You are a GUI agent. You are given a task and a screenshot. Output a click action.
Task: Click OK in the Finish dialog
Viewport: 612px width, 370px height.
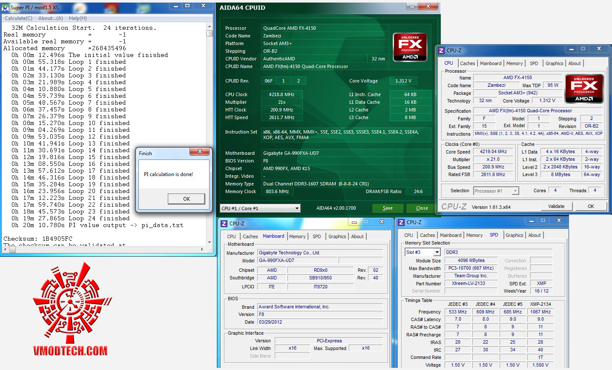187,199
